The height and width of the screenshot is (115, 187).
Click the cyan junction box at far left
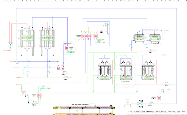tap(10, 44)
